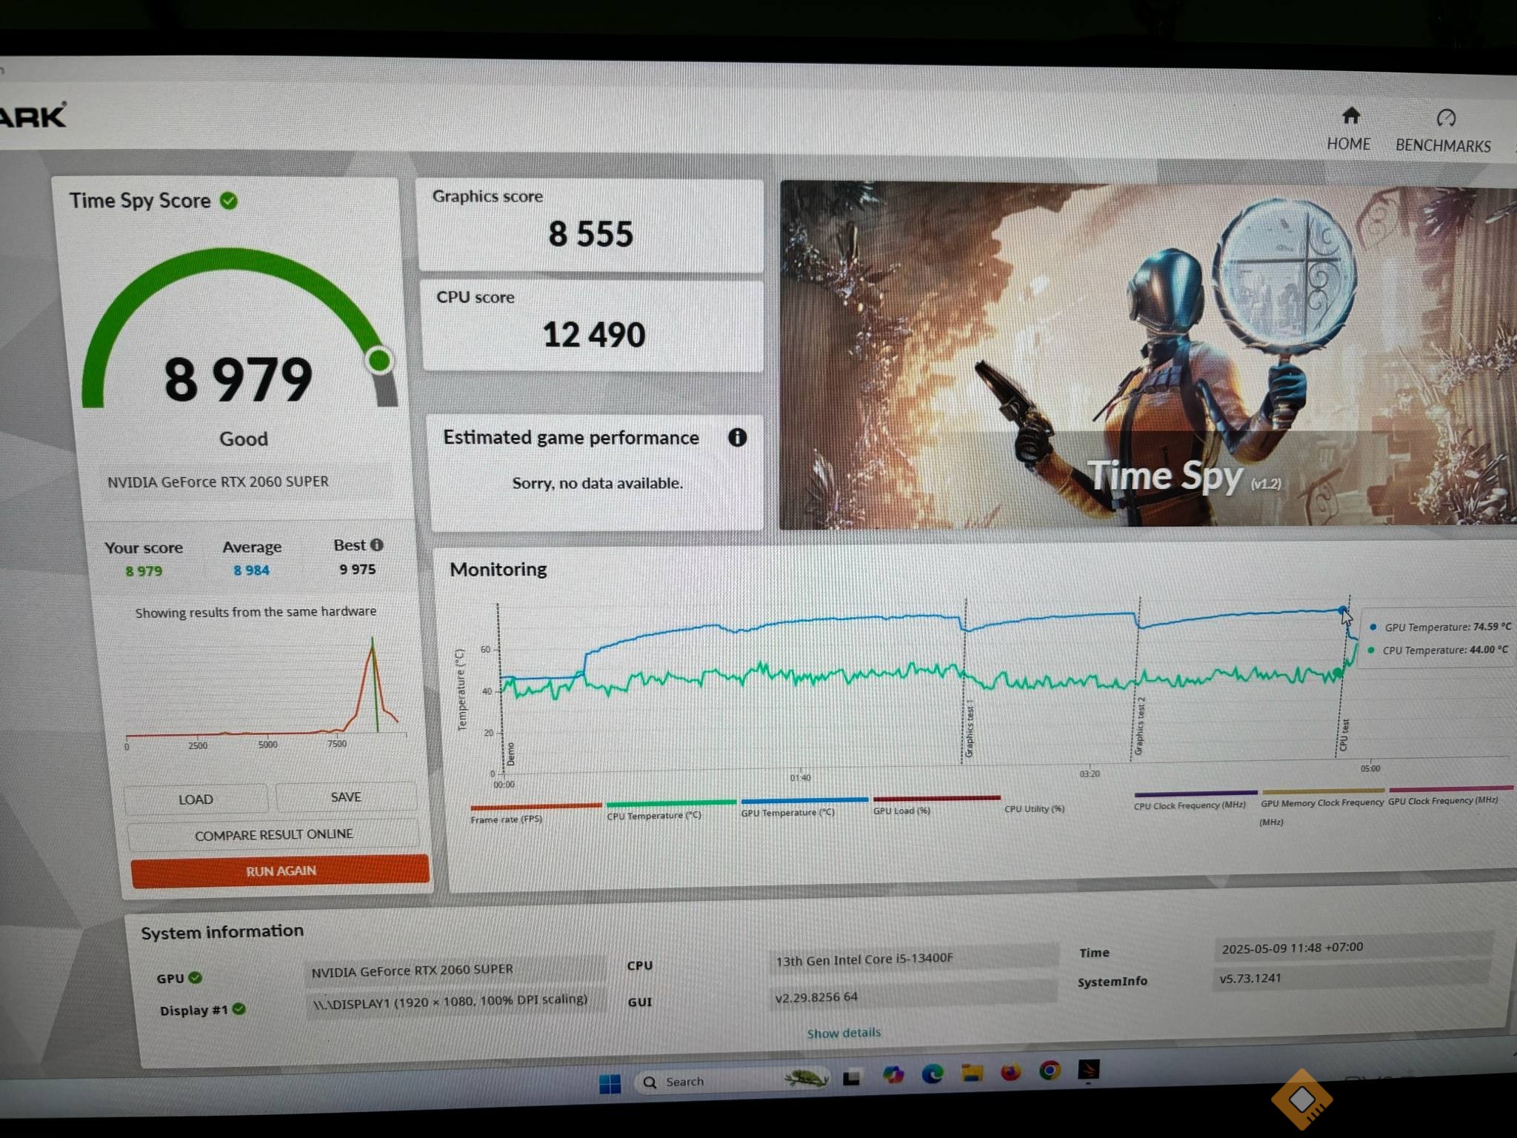Click NVIDIA GeForce RTX 2060 SUPER under Good

[218, 482]
